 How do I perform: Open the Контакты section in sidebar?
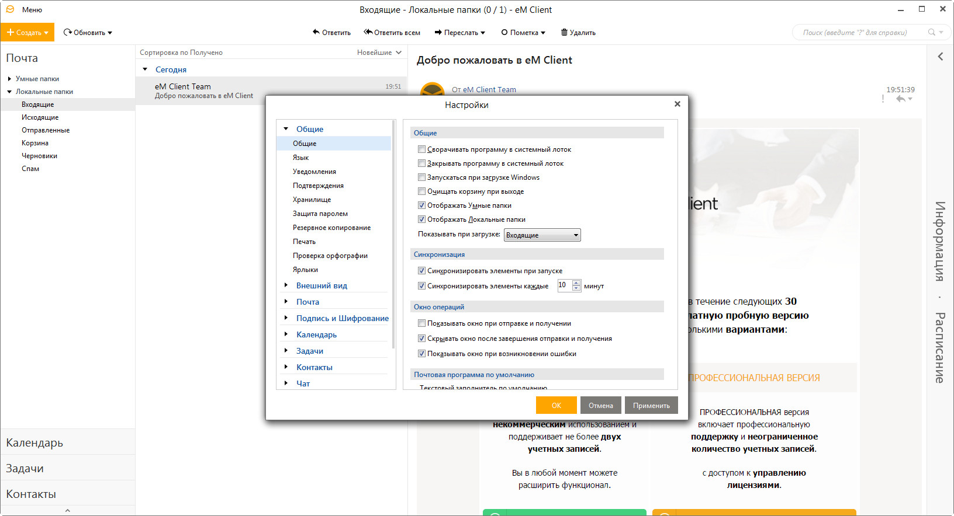(68, 494)
